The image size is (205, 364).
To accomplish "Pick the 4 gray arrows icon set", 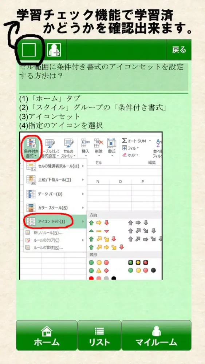I will [x=142, y=231].
